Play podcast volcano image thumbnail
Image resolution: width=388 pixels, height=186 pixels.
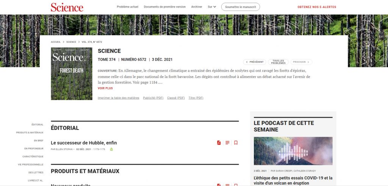pyautogui.click(x=293, y=151)
